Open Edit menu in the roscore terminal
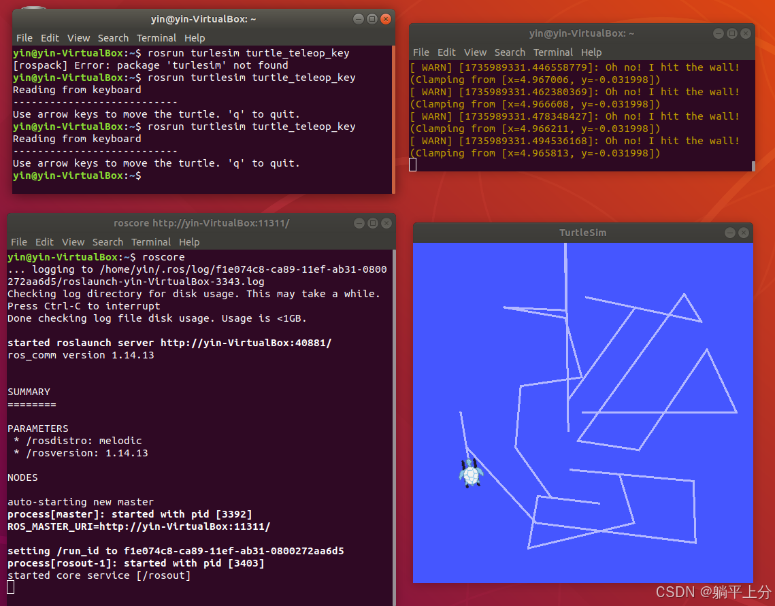 [44, 242]
